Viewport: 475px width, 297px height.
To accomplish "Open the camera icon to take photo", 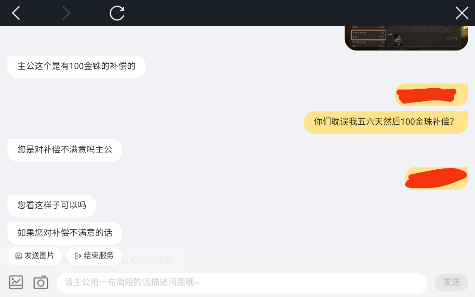I will coord(41,282).
